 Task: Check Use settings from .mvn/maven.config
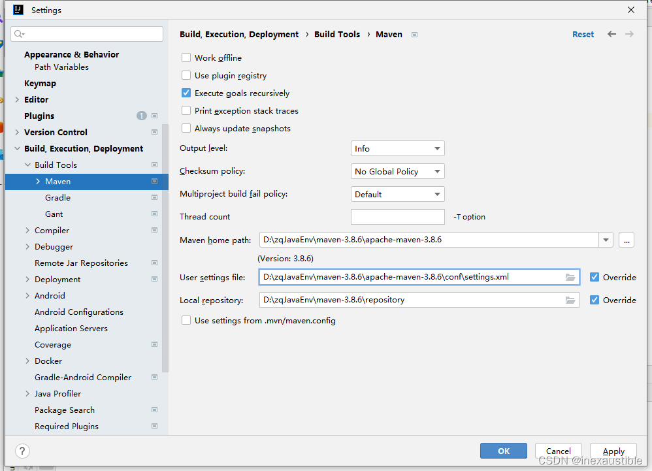[186, 321]
